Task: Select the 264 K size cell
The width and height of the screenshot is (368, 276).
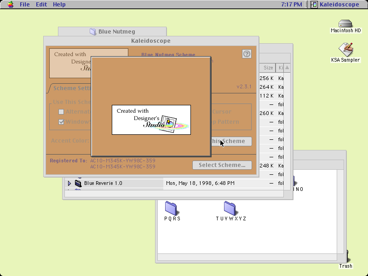Action: [267, 87]
